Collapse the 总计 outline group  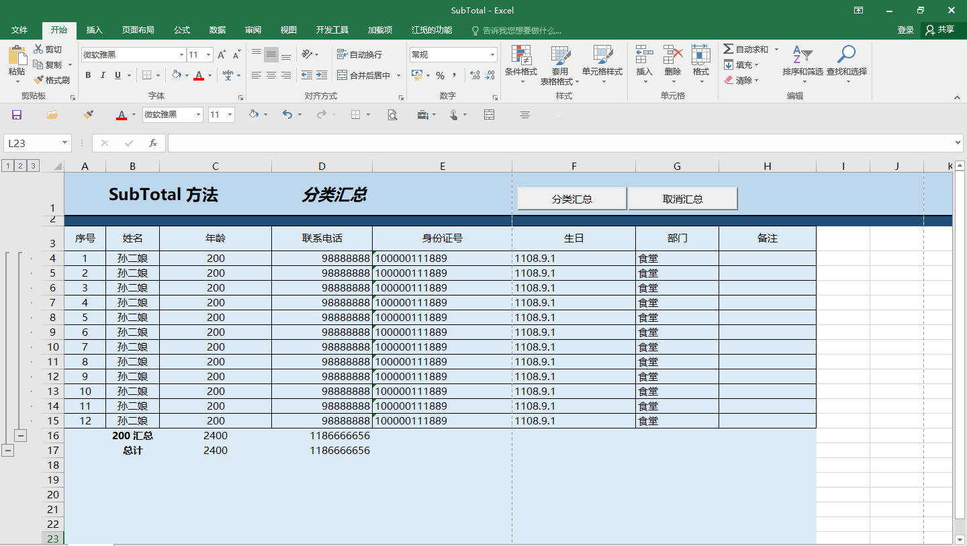click(x=7, y=451)
